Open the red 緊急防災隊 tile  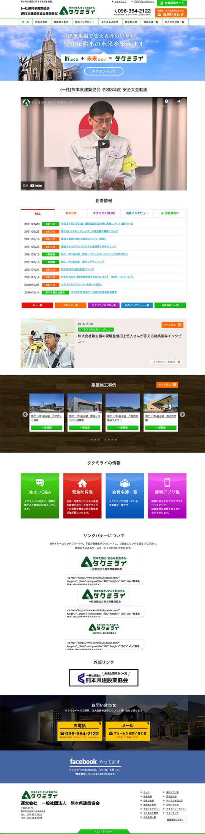pyautogui.click(x=82, y=495)
